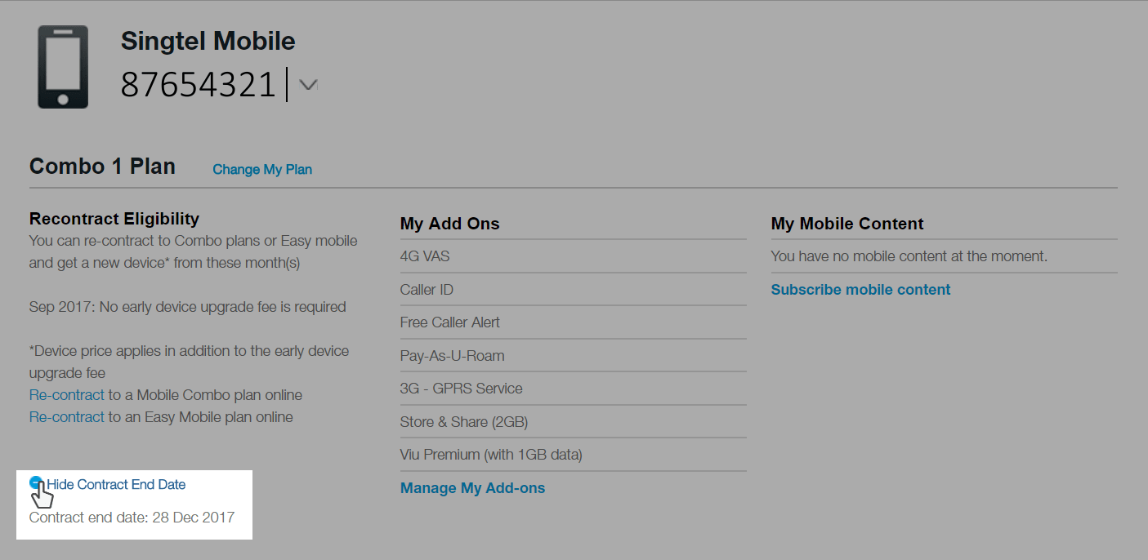Image resolution: width=1148 pixels, height=560 pixels.
Task: Select the Caller ID add-on entry
Action: click(x=427, y=290)
